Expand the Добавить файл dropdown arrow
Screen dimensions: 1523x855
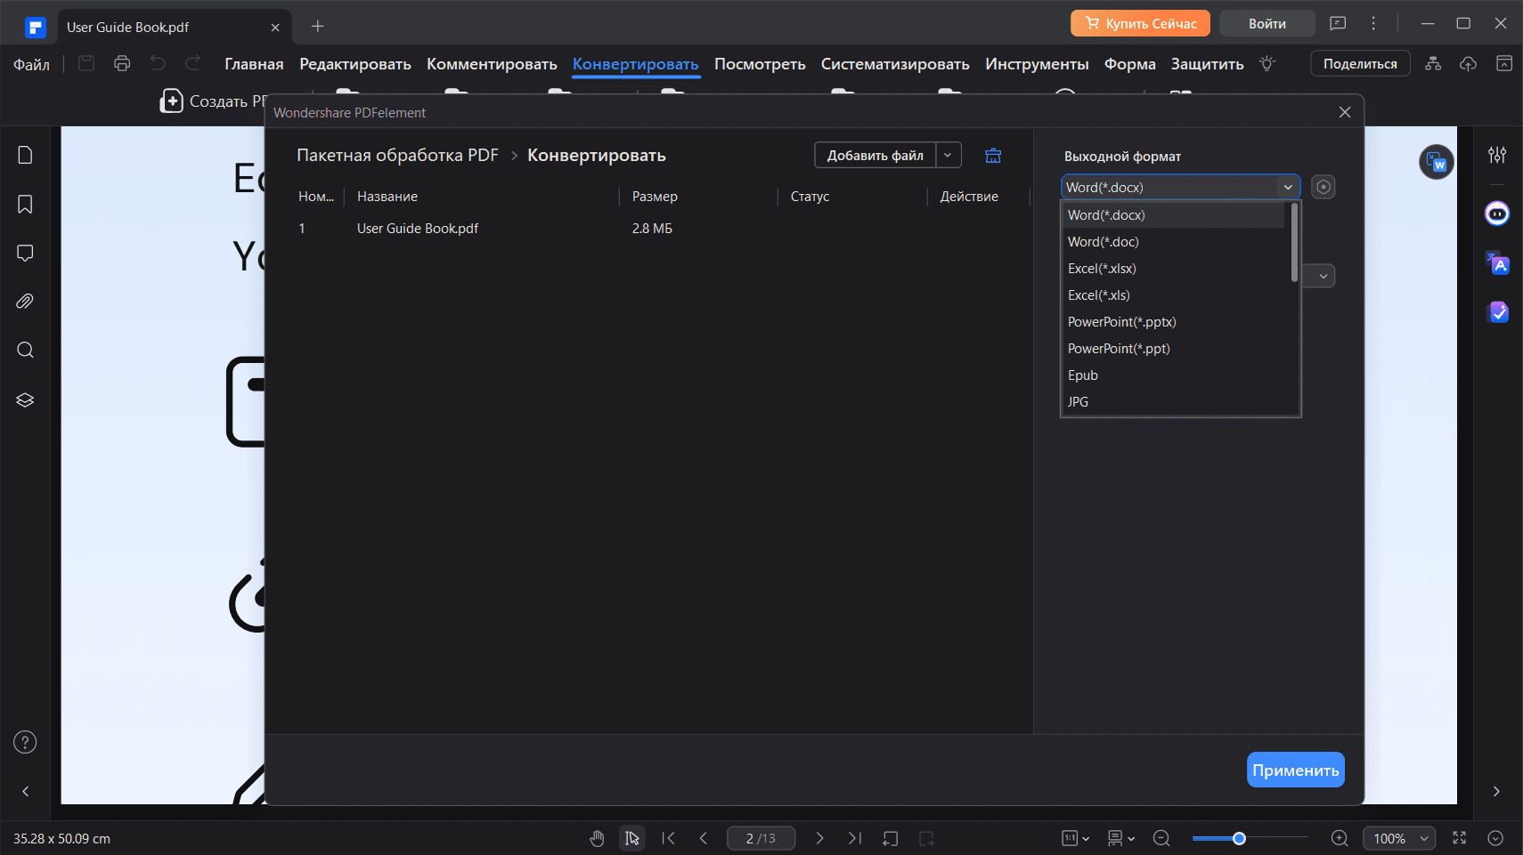click(948, 155)
